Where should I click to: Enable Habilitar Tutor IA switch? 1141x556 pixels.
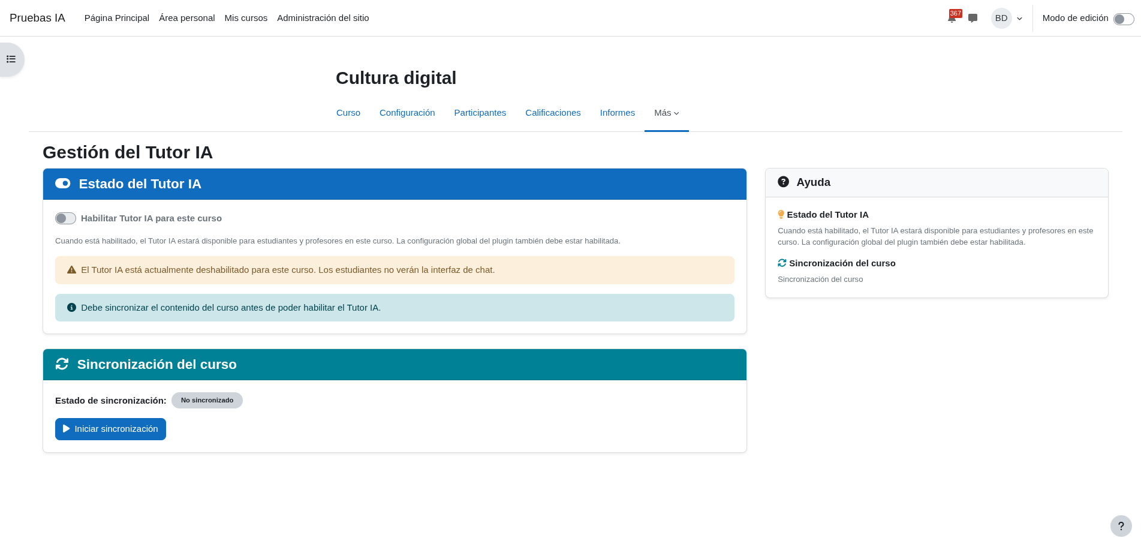pos(65,218)
